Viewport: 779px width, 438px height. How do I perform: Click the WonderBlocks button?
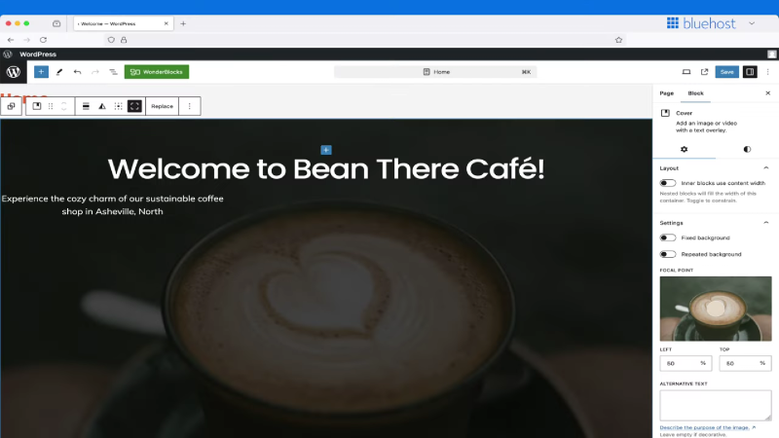point(157,72)
